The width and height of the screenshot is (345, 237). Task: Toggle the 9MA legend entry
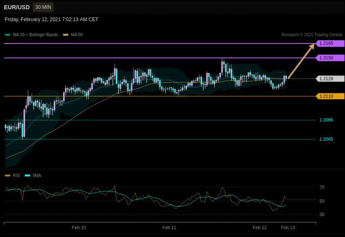click(33, 175)
